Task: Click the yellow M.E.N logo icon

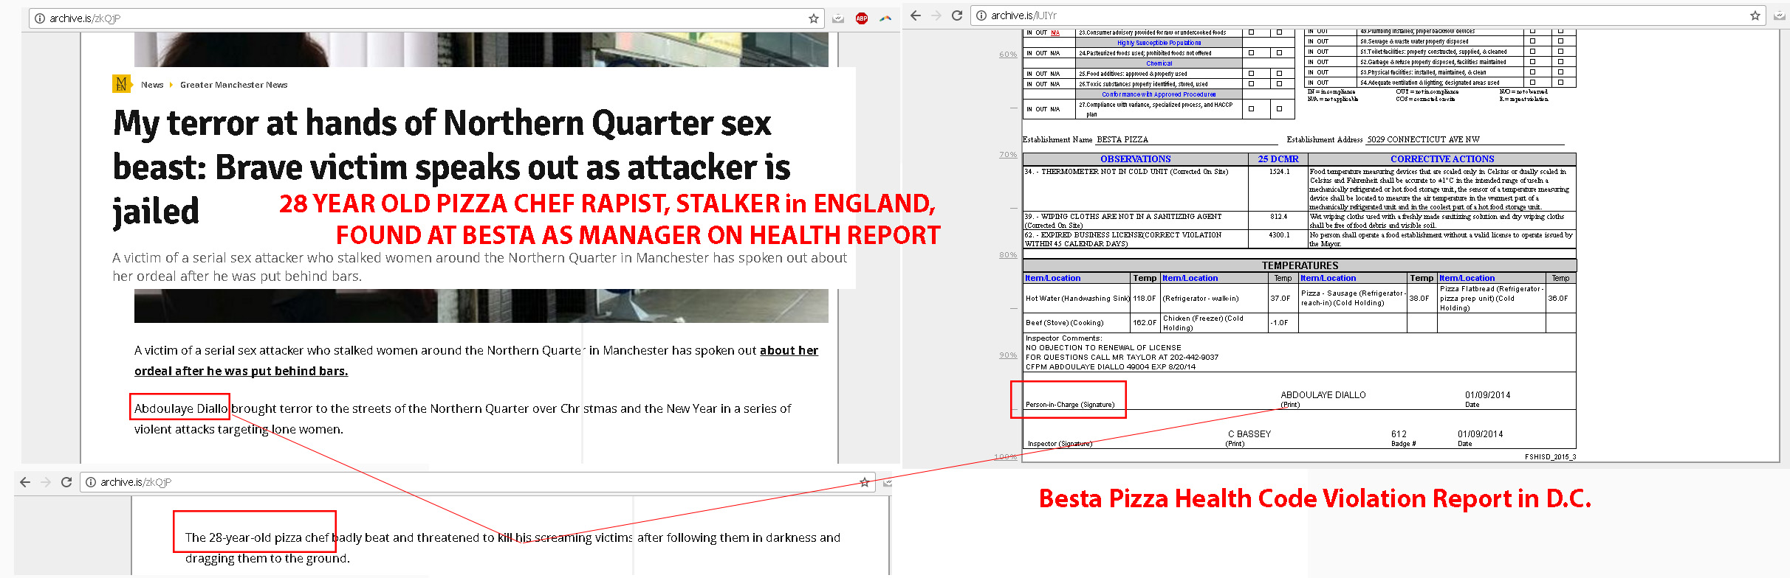Action: [x=122, y=84]
